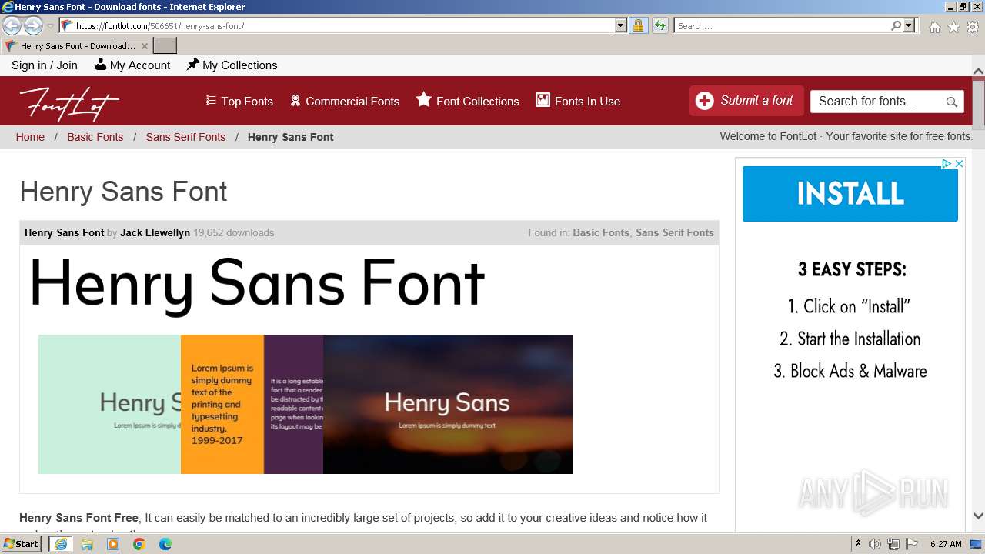Click the Search for fonts input
This screenshot has height=554, width=985.
(x=877, y=101)
